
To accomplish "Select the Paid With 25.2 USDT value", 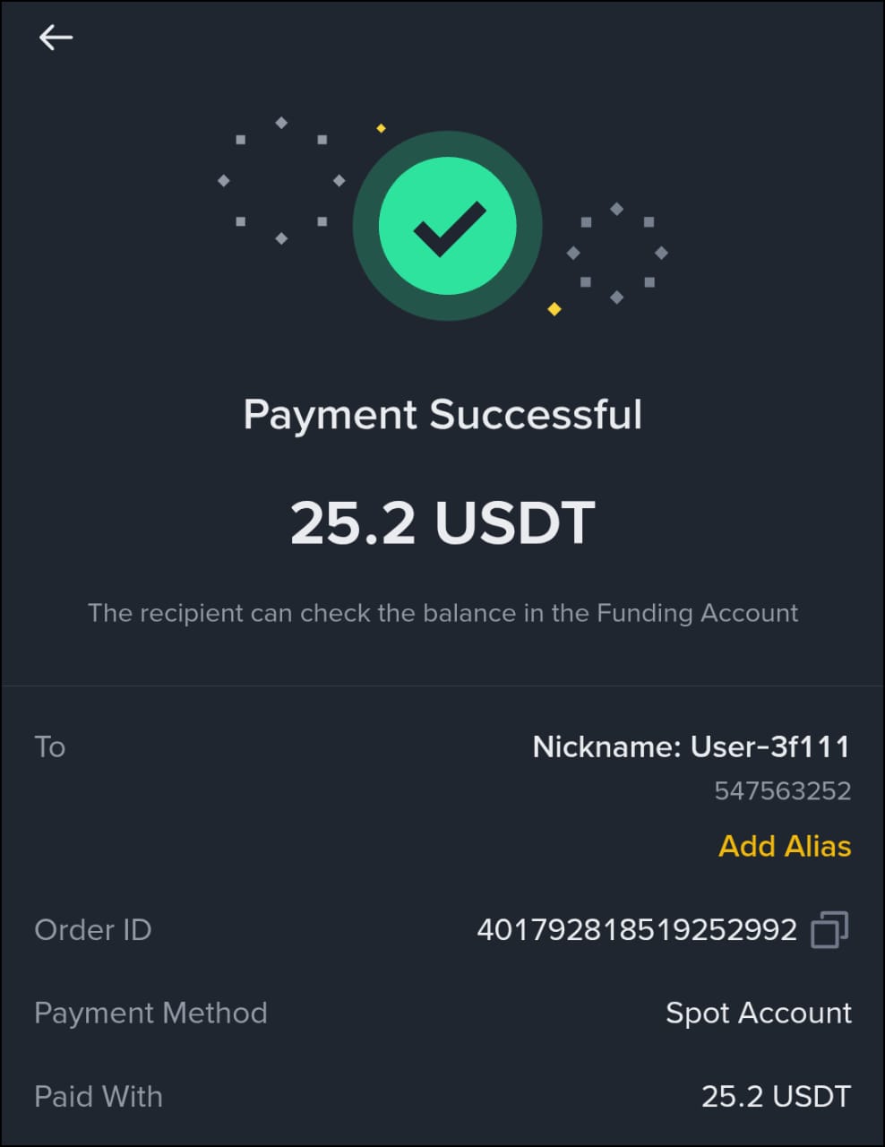I will coord(776,1096).
